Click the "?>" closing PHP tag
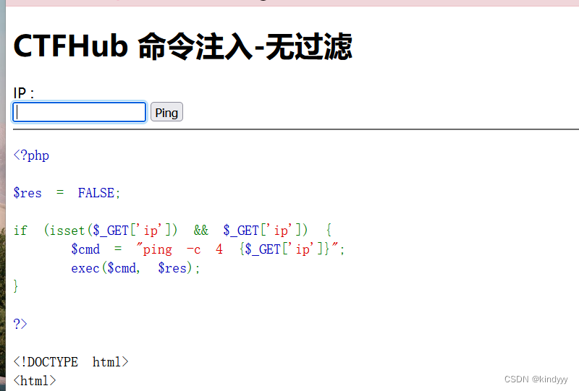579x391 pixels. tap(20, 325)
